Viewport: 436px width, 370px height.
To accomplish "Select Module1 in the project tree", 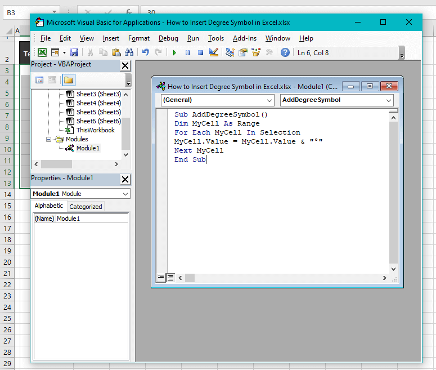I will 88,148.
